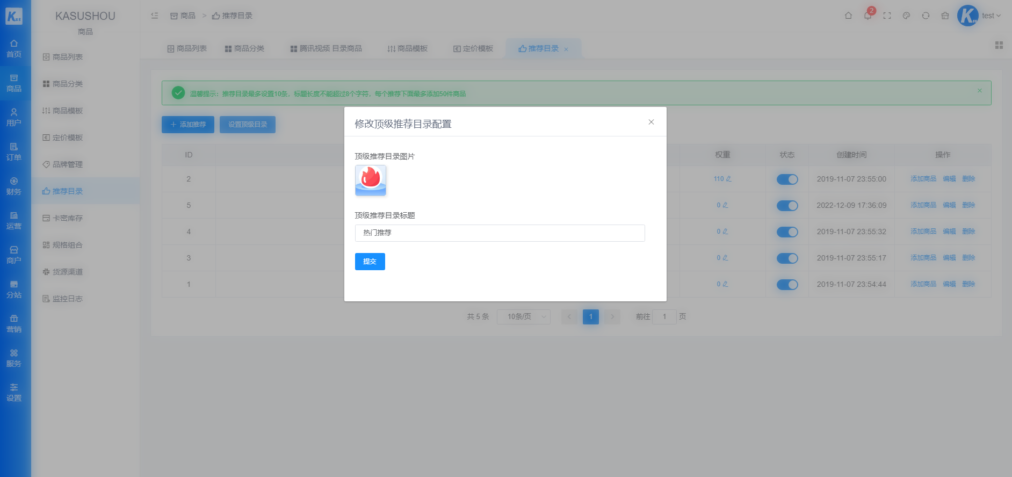Focus the 顶级推荐目录标题 input field

coord(500,233)
